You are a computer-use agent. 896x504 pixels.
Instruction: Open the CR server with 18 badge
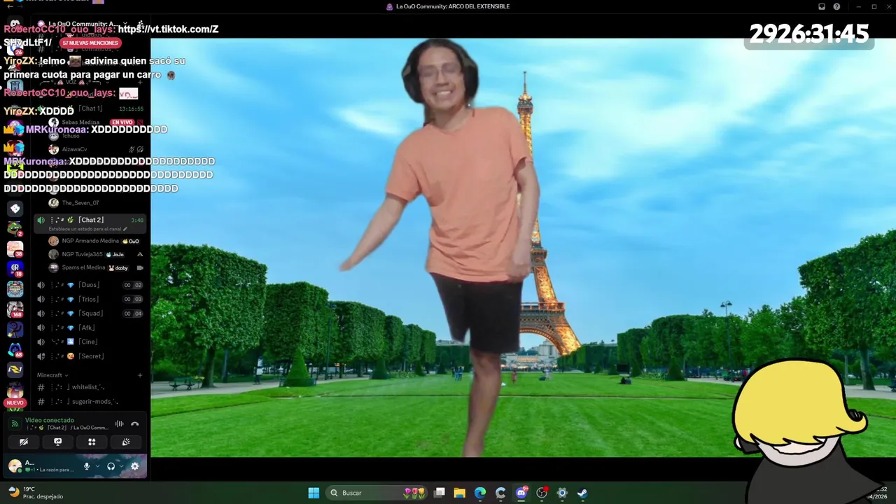(x=15, y=269)
